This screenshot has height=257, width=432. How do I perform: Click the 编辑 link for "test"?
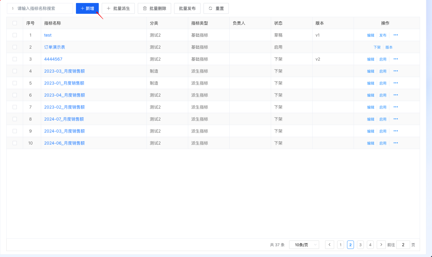(x=370, y=35)
